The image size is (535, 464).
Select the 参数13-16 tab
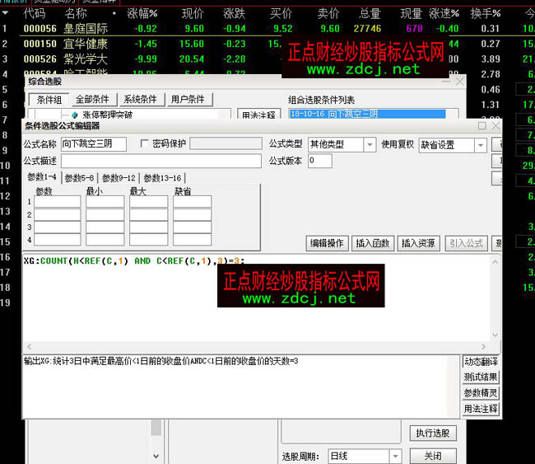162,177
